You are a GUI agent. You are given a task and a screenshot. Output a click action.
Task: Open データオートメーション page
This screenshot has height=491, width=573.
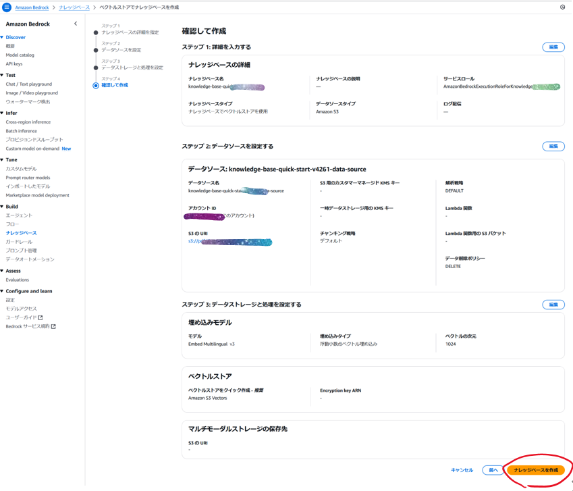click(30, 259)
